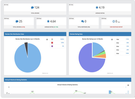
Task: Click the Total Reviews label under 124
Action: [35, 13]
